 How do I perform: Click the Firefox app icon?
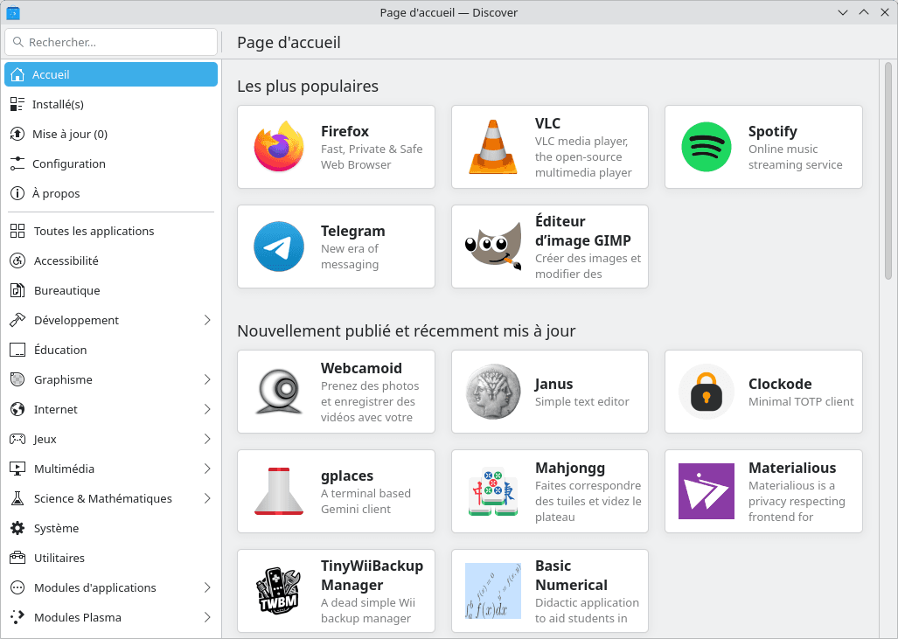click(x=279, y=147)
